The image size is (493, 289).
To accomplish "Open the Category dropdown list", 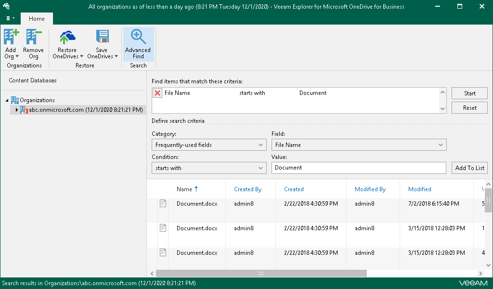I will [x=209, y=145].
